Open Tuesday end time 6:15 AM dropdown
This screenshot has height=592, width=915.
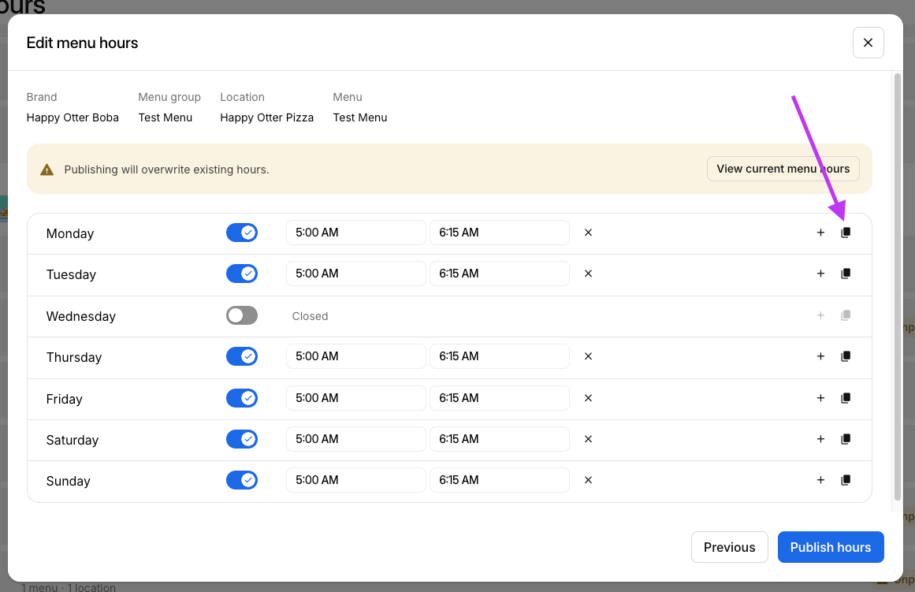click(x=499, y=274)
